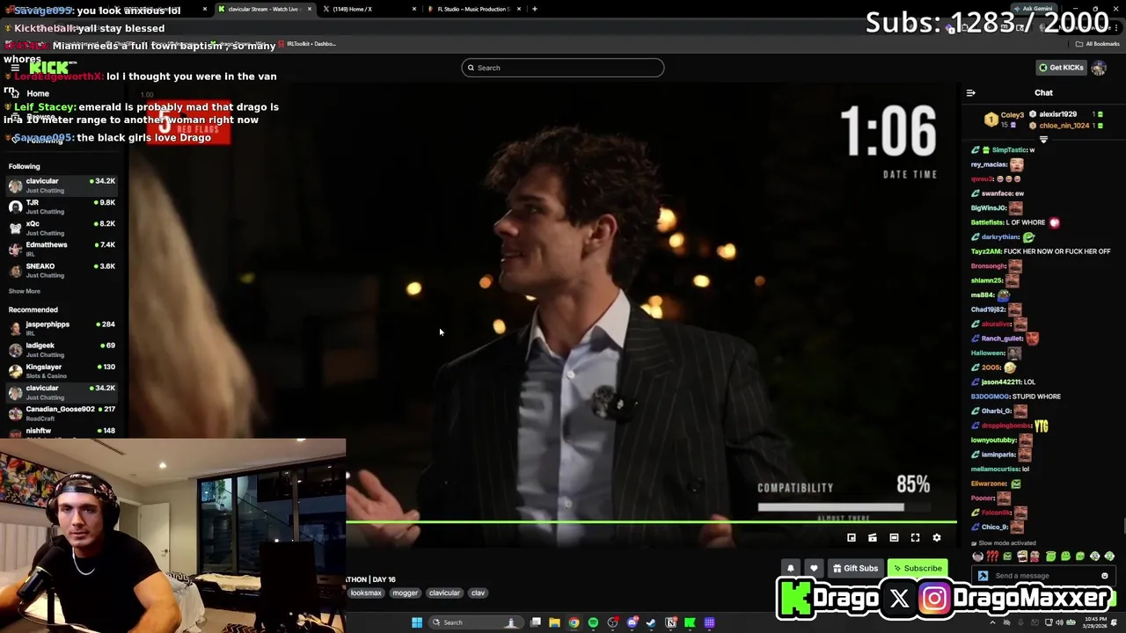Open the Windows Start menu

[417, 622]
